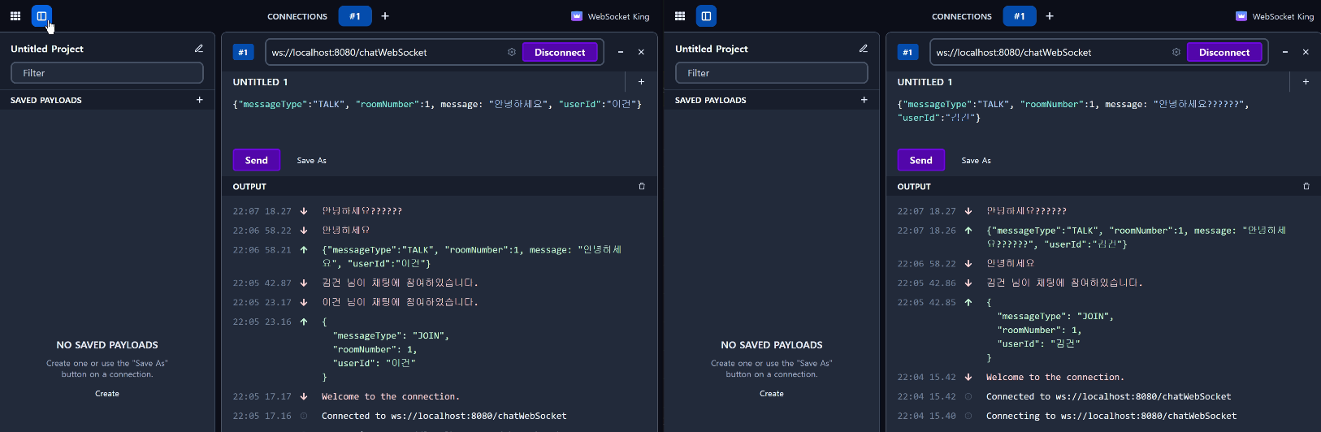Disconnect the socket in right window

1224,52
